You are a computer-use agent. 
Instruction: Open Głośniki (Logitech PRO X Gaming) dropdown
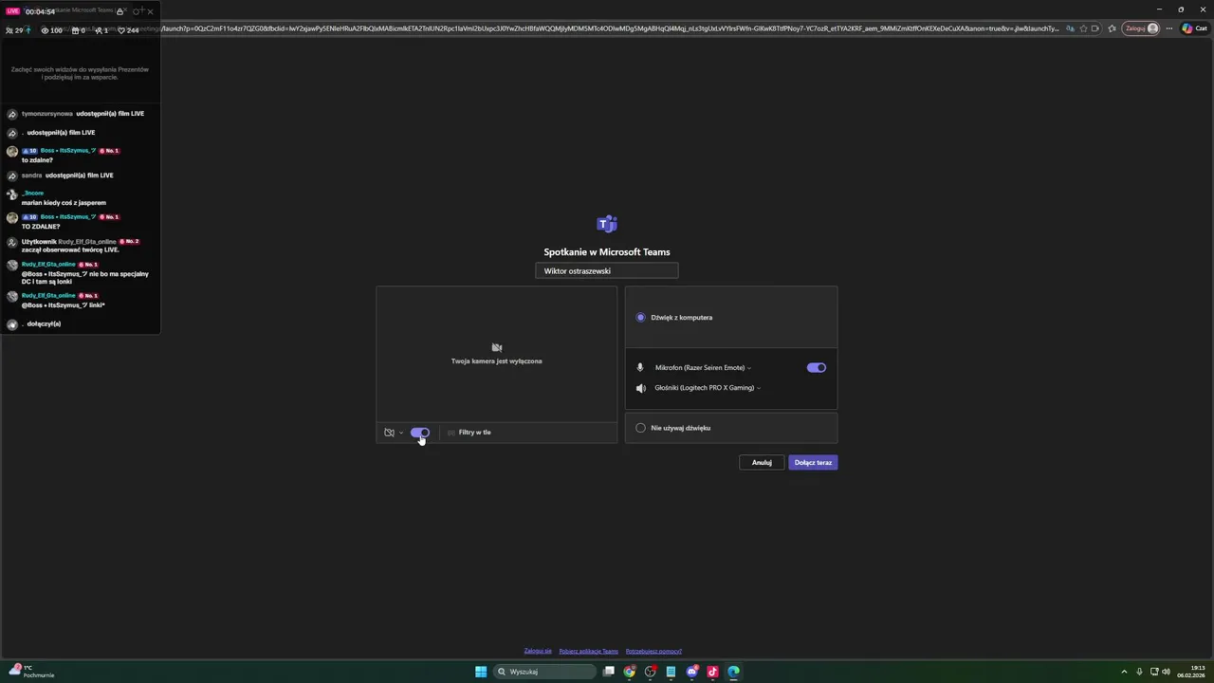[708, 388]
